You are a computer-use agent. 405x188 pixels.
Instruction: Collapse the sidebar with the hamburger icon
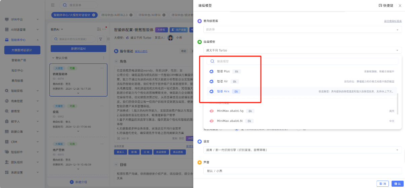(x=53, y=5)
